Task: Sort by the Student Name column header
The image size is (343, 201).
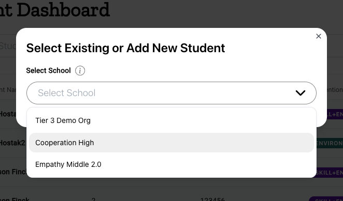Action: point(8,90)
